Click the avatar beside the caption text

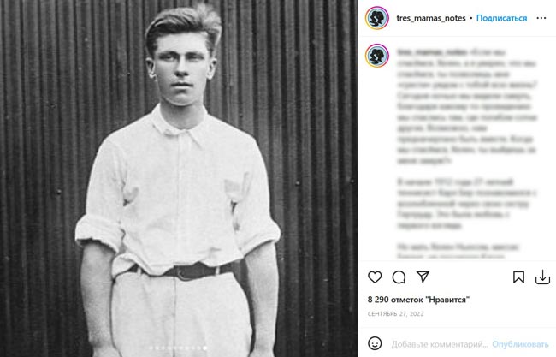[x=377, y=56]
